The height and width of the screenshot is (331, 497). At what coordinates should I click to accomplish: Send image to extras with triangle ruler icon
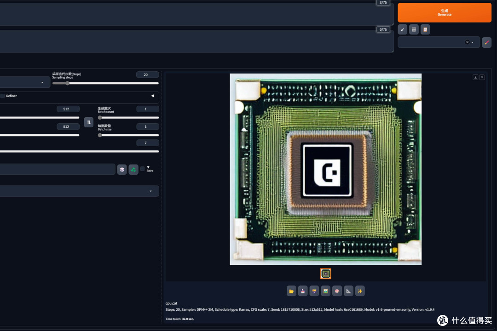[348, 291]
